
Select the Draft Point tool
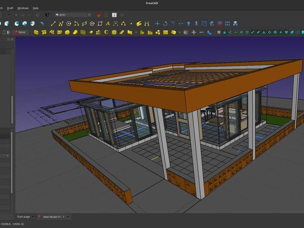point(131,24)
